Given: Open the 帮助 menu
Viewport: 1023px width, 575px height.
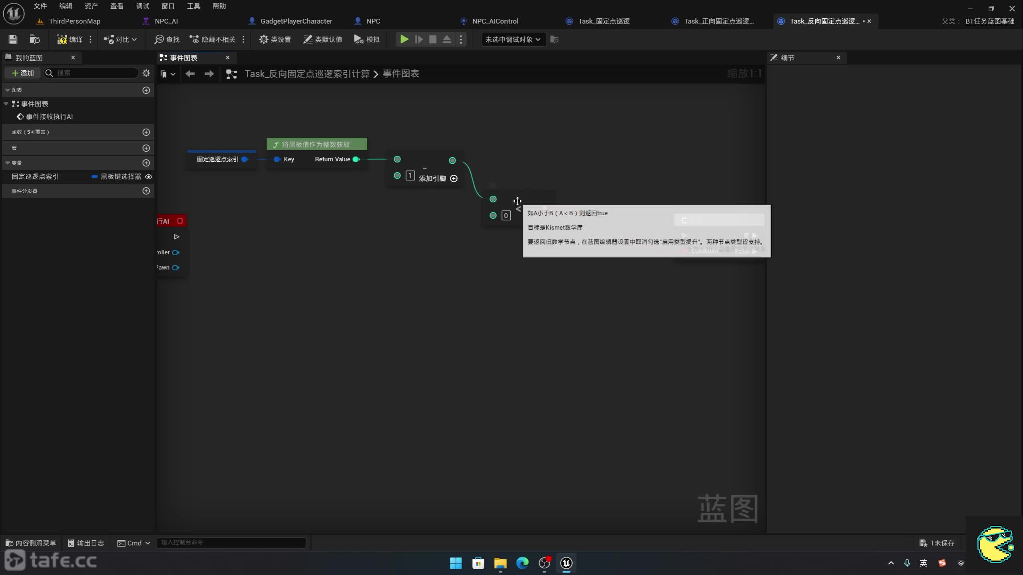Looking at the screenshot, I should pyautogui.click(x=219, y=6).
